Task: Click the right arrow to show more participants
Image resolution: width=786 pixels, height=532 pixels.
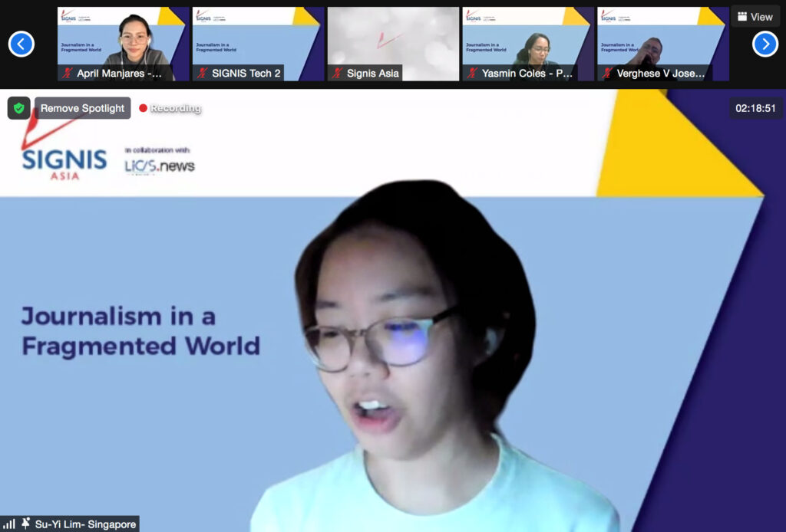Action: [x=765, y=44]
